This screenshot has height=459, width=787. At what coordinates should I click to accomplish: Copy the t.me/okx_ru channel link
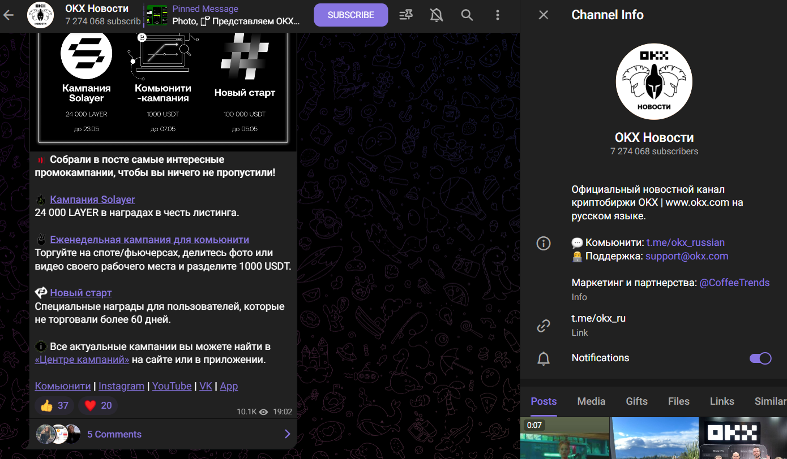tap(598, 318)
